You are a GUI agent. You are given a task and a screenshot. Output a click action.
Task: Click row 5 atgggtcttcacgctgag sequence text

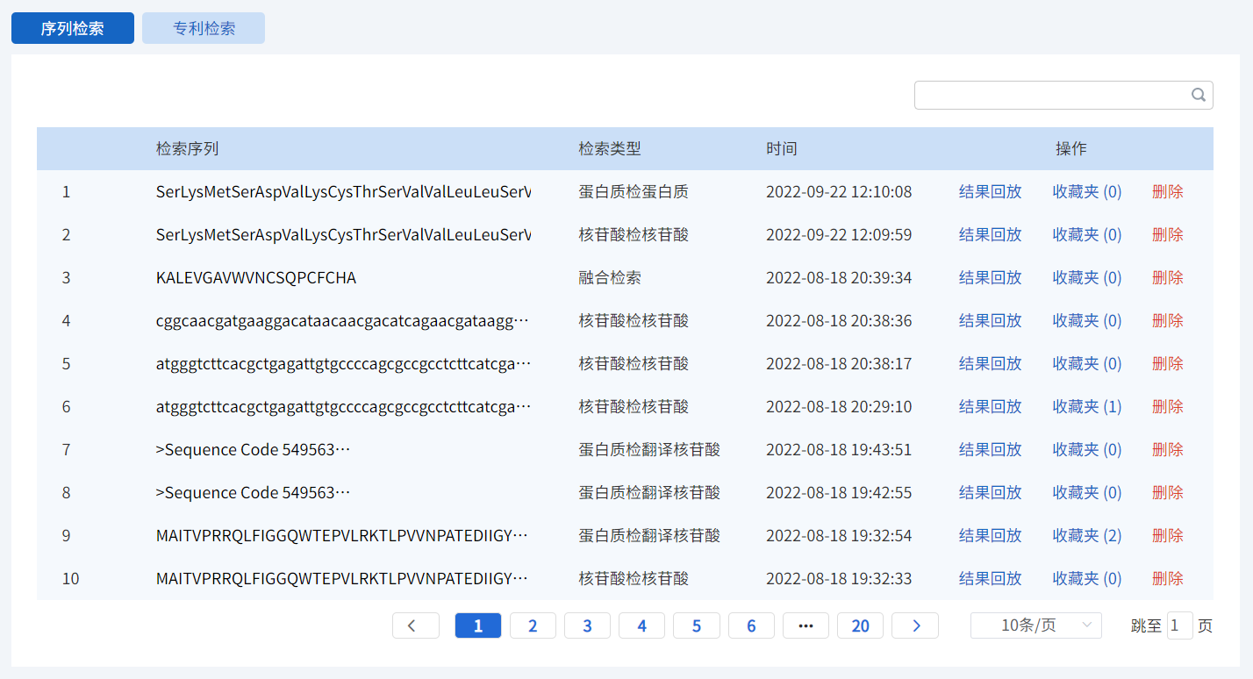click(343, 363)
